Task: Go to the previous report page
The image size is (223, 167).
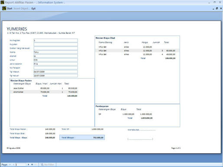Action: 13,164
